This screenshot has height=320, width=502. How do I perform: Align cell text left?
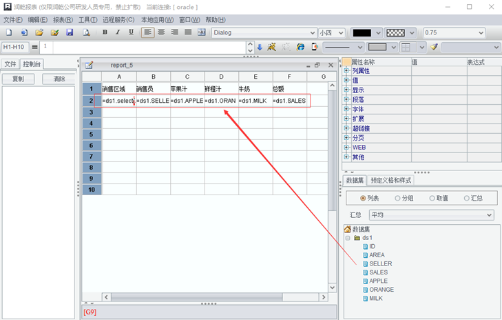[x=147, y=32]
